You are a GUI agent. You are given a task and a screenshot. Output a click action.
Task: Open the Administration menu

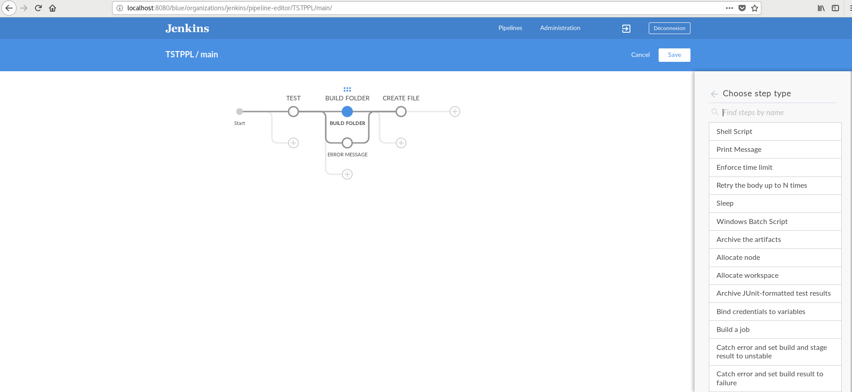[x=560, y=28]
